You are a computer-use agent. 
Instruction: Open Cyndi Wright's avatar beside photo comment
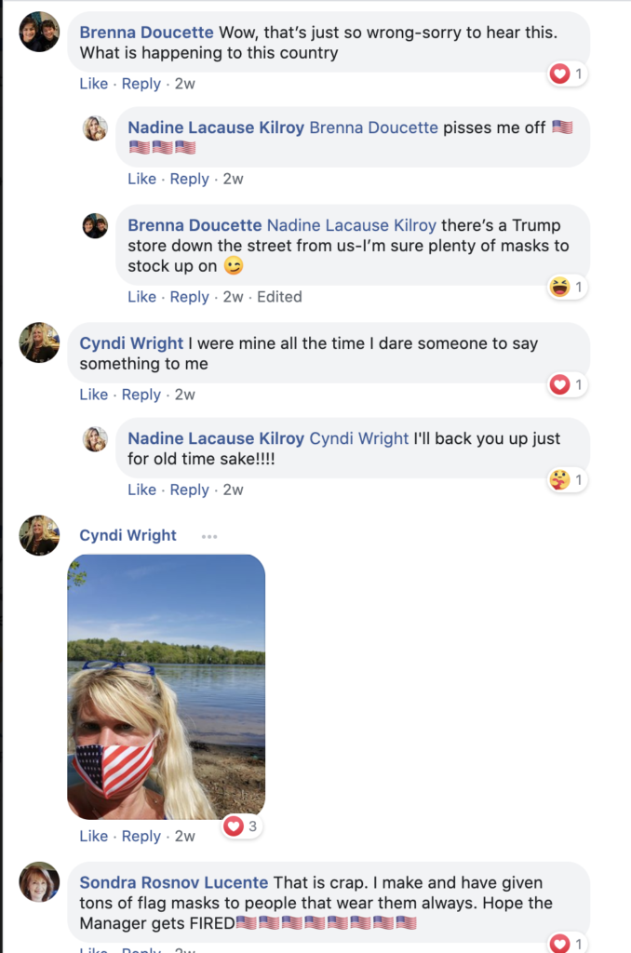(39, 535)
